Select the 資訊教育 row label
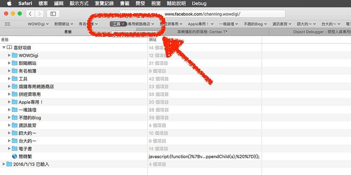This screenshot has width=351, height=175. pyautogui.click(x=27, y=125)
